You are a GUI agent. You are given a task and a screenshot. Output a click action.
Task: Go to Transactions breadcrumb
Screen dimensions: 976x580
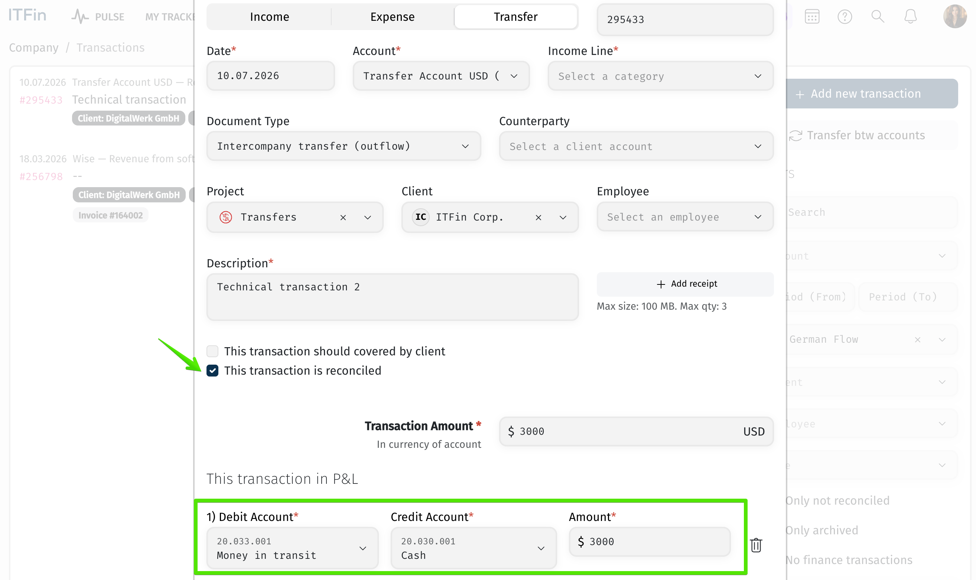click(110, 48)
